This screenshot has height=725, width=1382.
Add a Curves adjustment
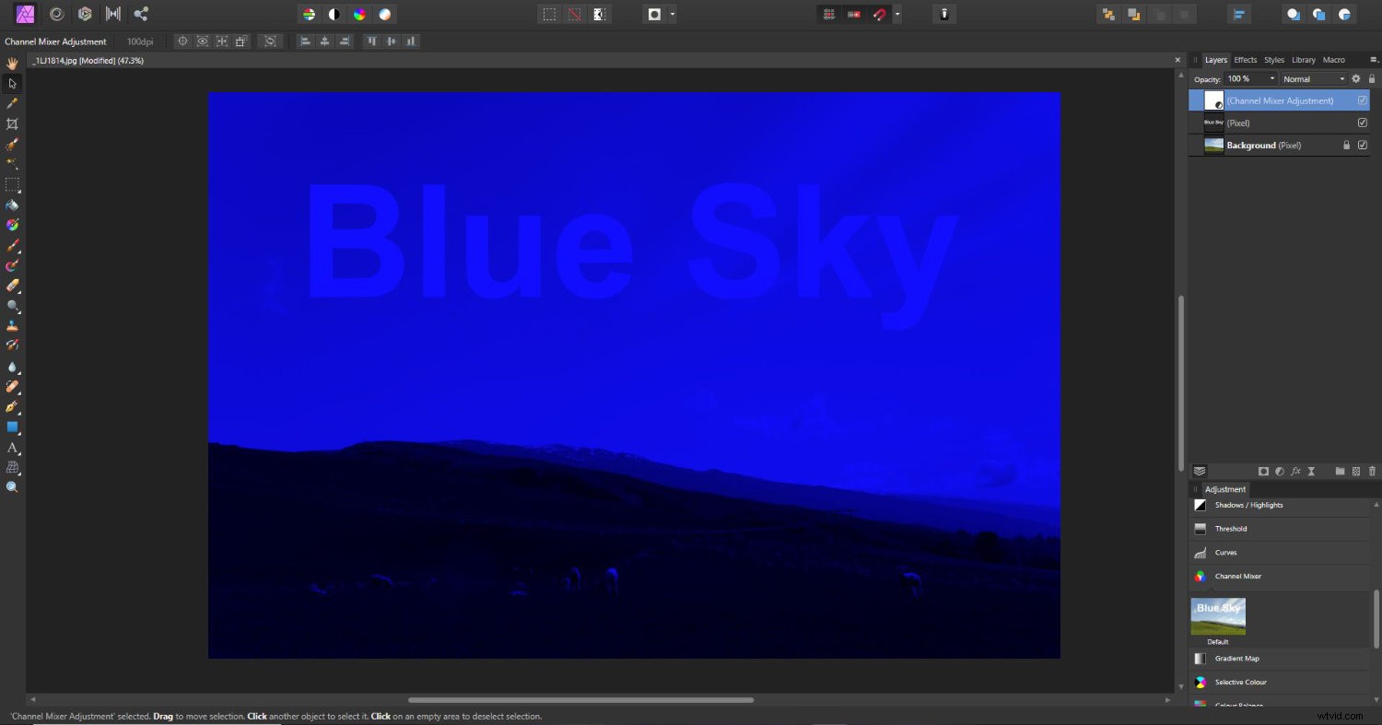(1227, 552)
